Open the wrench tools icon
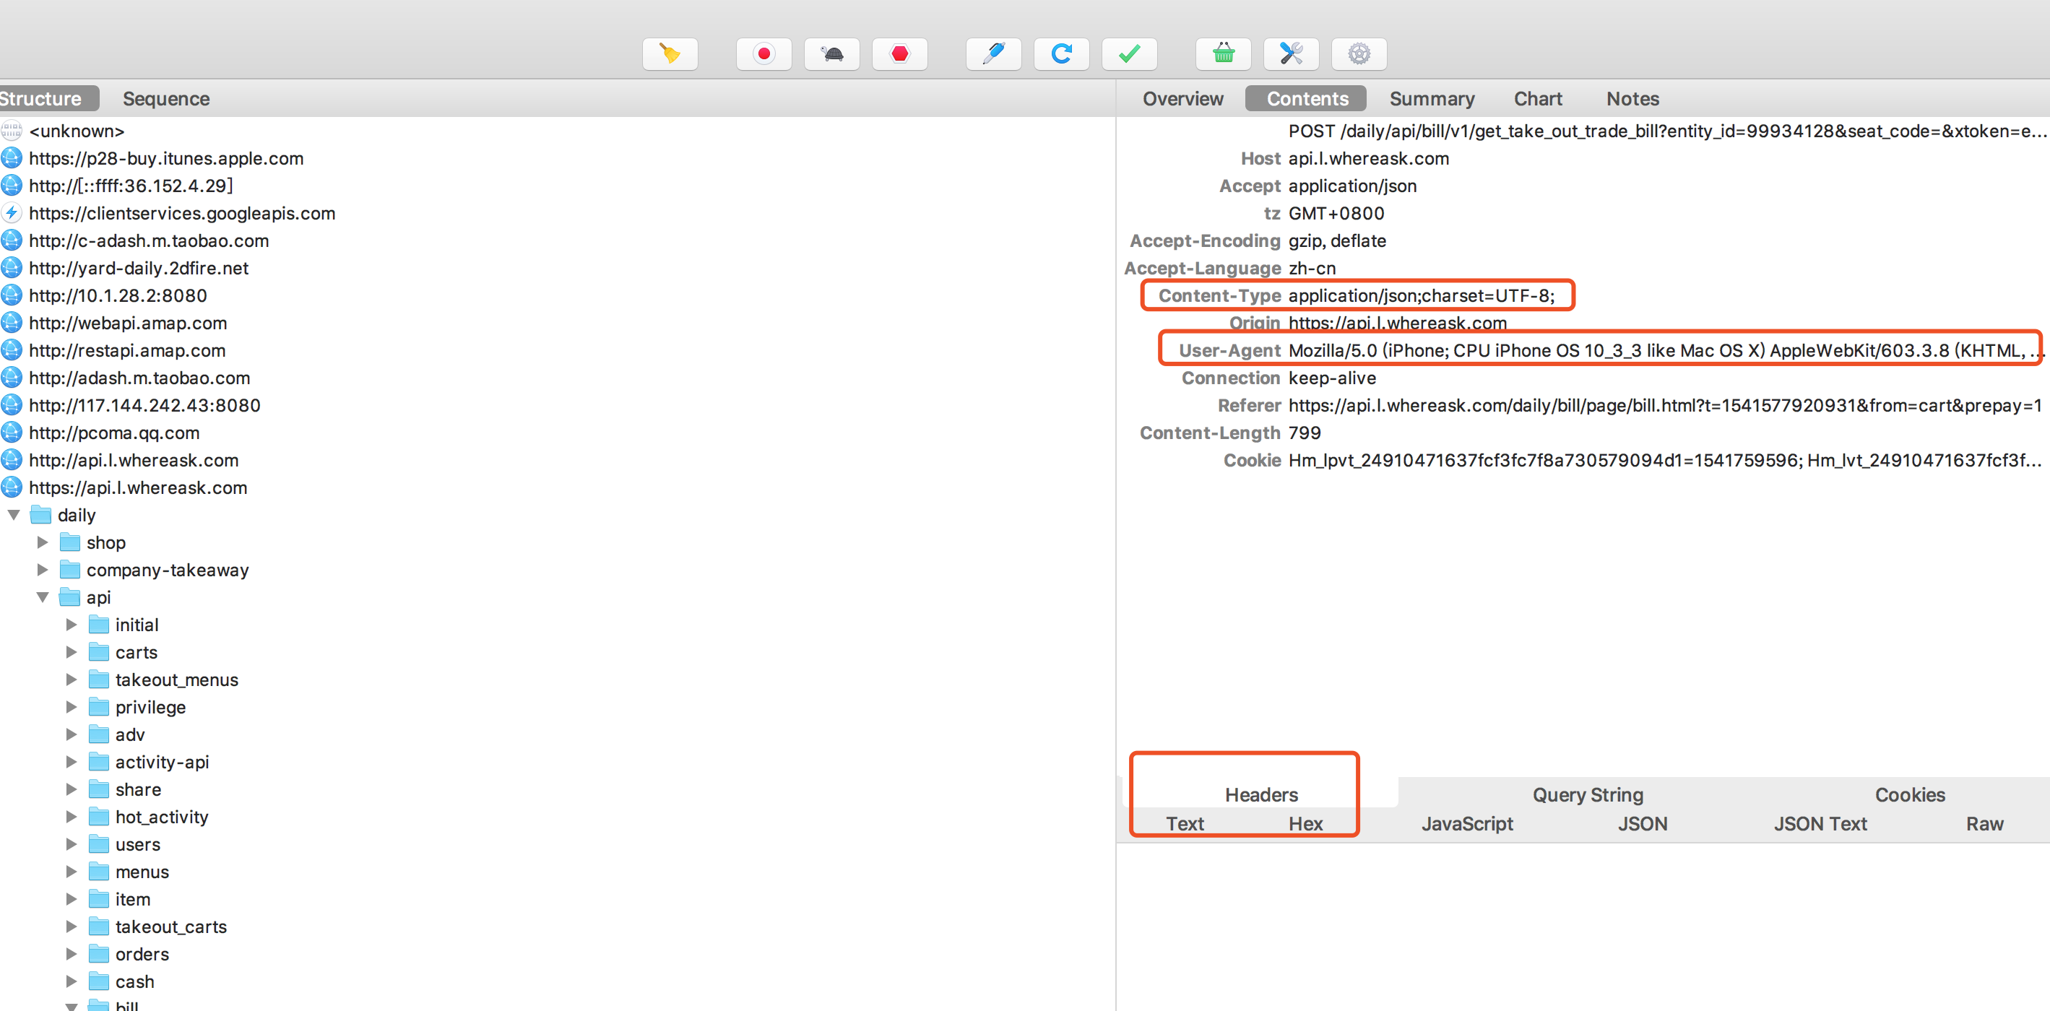Screen dimensions: 2050x1011 pos(1291,54)
